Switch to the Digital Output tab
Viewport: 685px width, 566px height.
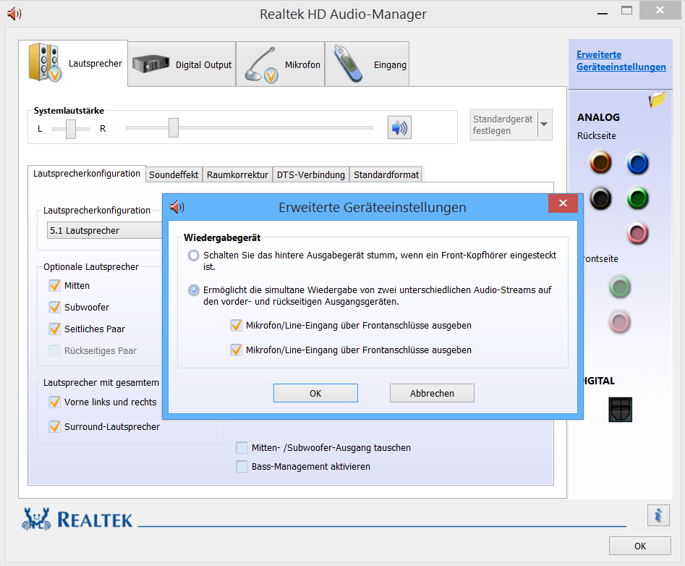point(182,64)
